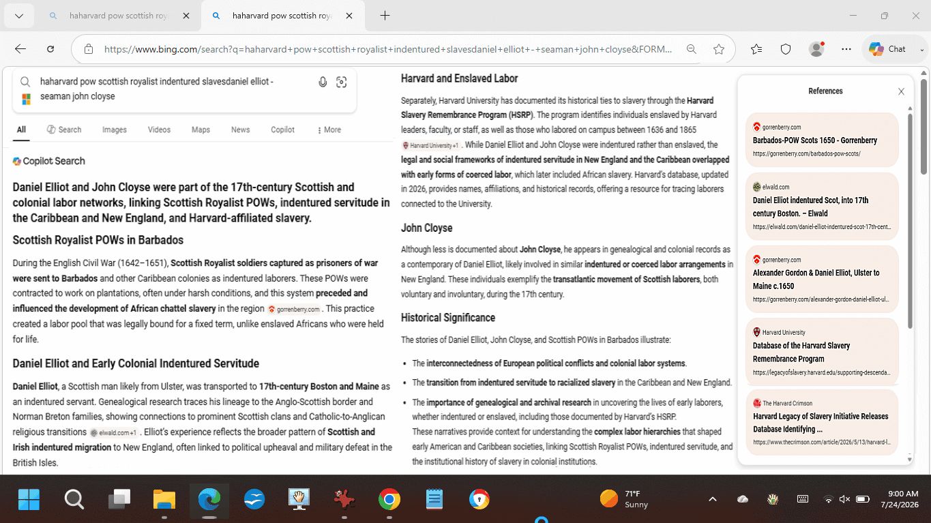The height and width of the screenshot is (523, 931).
Task: Open Alexander Gordon & Daniel Elliot reference
Action: click(x=822, y=279)
